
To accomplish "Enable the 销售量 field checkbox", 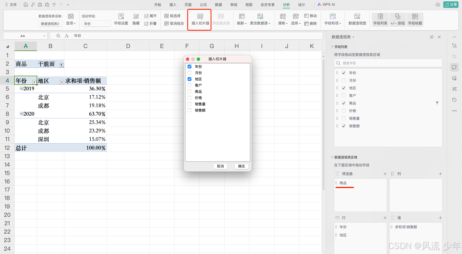I will click(189, 104).
